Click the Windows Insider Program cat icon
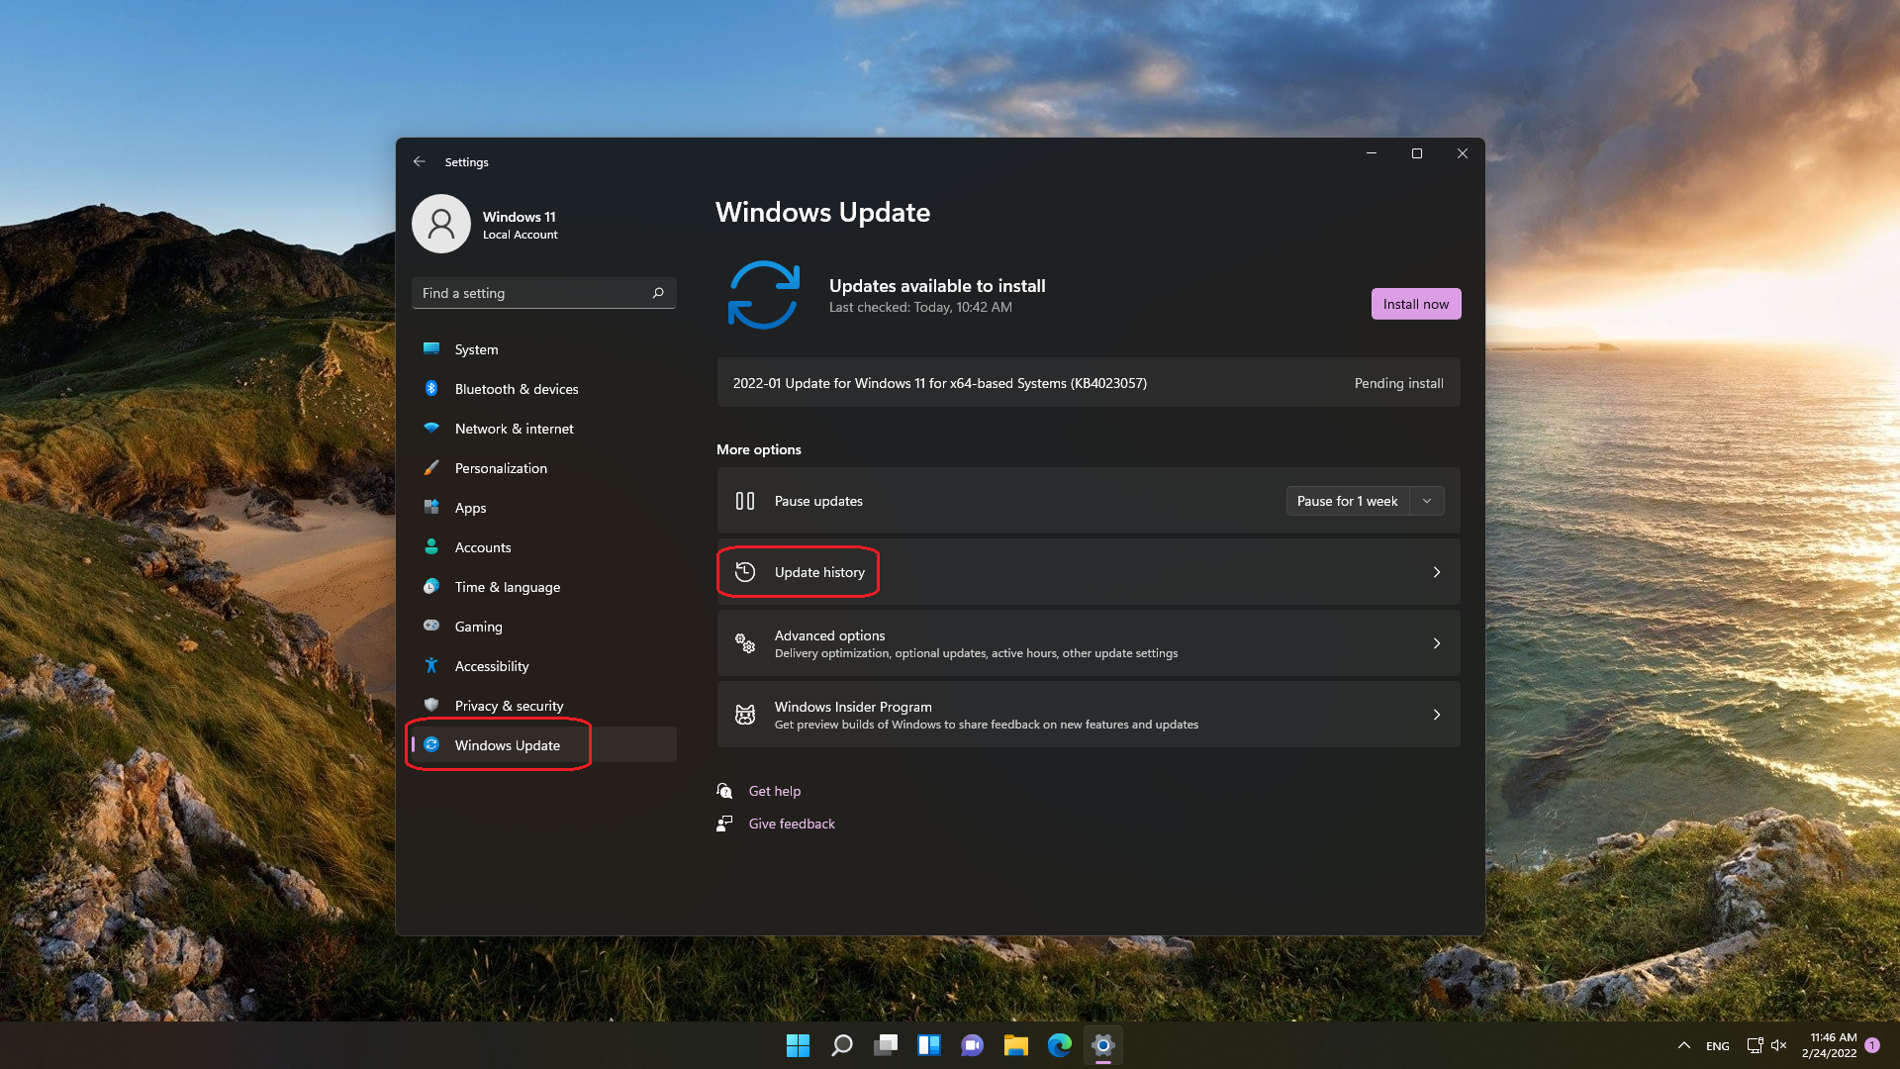The width and height of the screenshot is (1900, 1069). click(745, 715)
